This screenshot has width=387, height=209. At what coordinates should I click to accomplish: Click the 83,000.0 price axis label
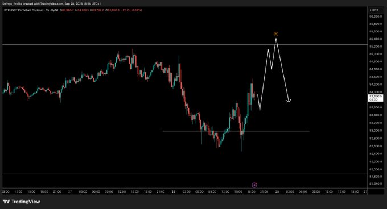(376, 131)
